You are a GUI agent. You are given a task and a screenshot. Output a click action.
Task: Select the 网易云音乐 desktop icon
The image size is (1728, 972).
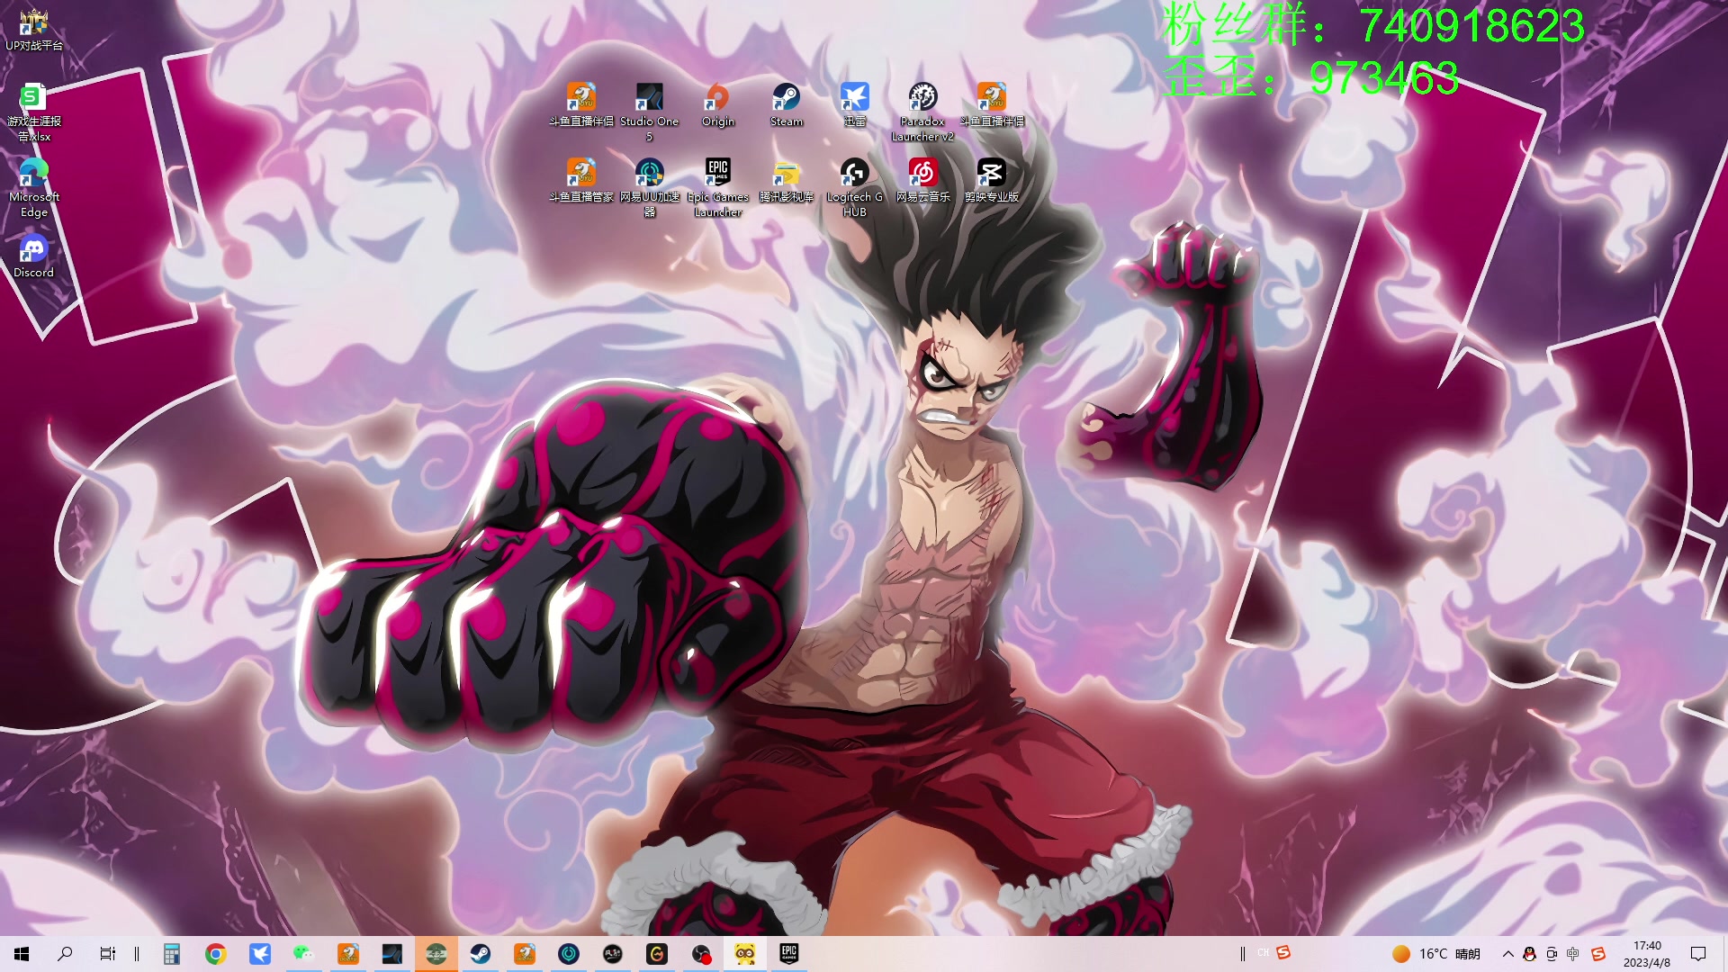(x=923, y=180)
